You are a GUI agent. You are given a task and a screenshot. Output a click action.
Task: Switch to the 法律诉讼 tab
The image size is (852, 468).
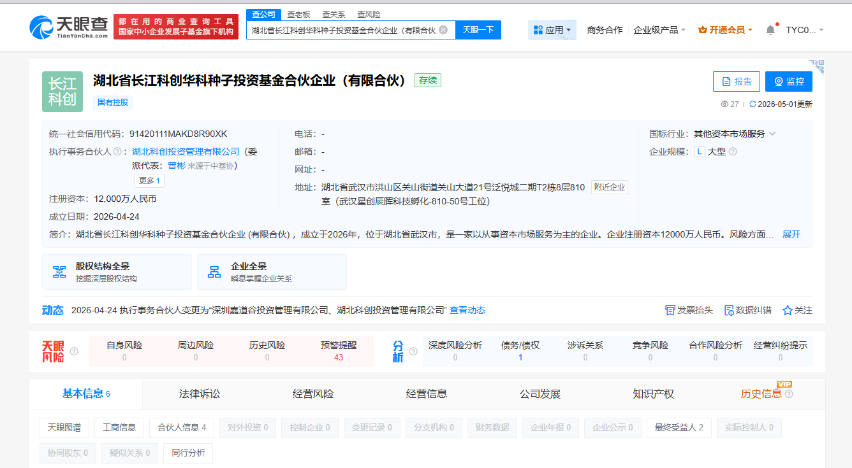click(x=200, y=394)
